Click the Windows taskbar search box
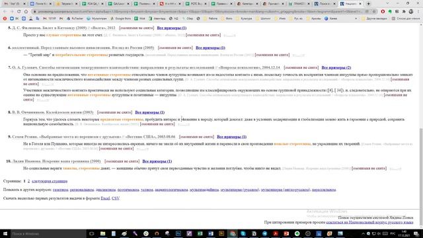Image resolution: width=423 pixels, height=238 pixels. [48, 233]
